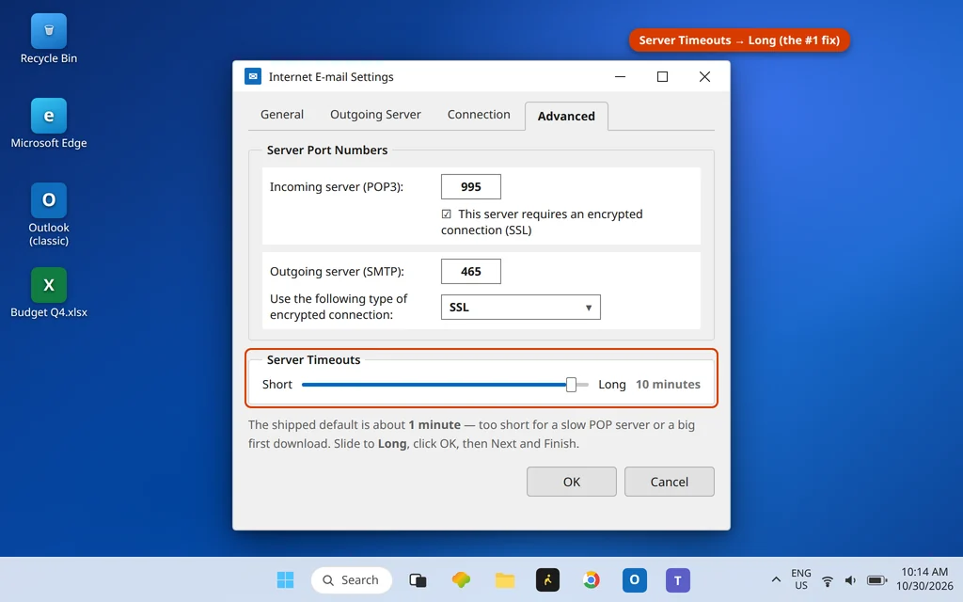Confirm settings with the OK button
The height and width of the screenshot is (602, 963).
coord(571,482)
